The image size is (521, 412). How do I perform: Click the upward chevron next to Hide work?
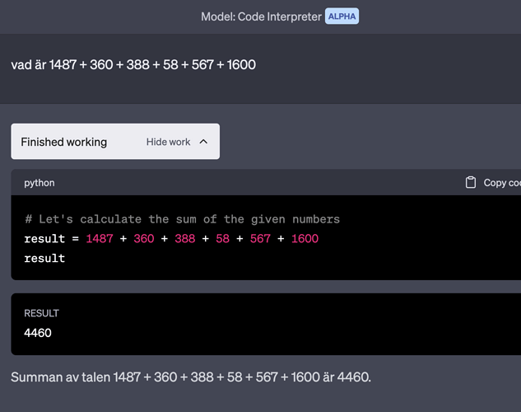coord(204,142)
